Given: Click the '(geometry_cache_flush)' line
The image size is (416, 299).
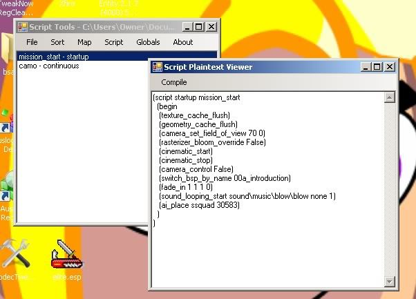Looking at the screenshot, I should point(198,124).
